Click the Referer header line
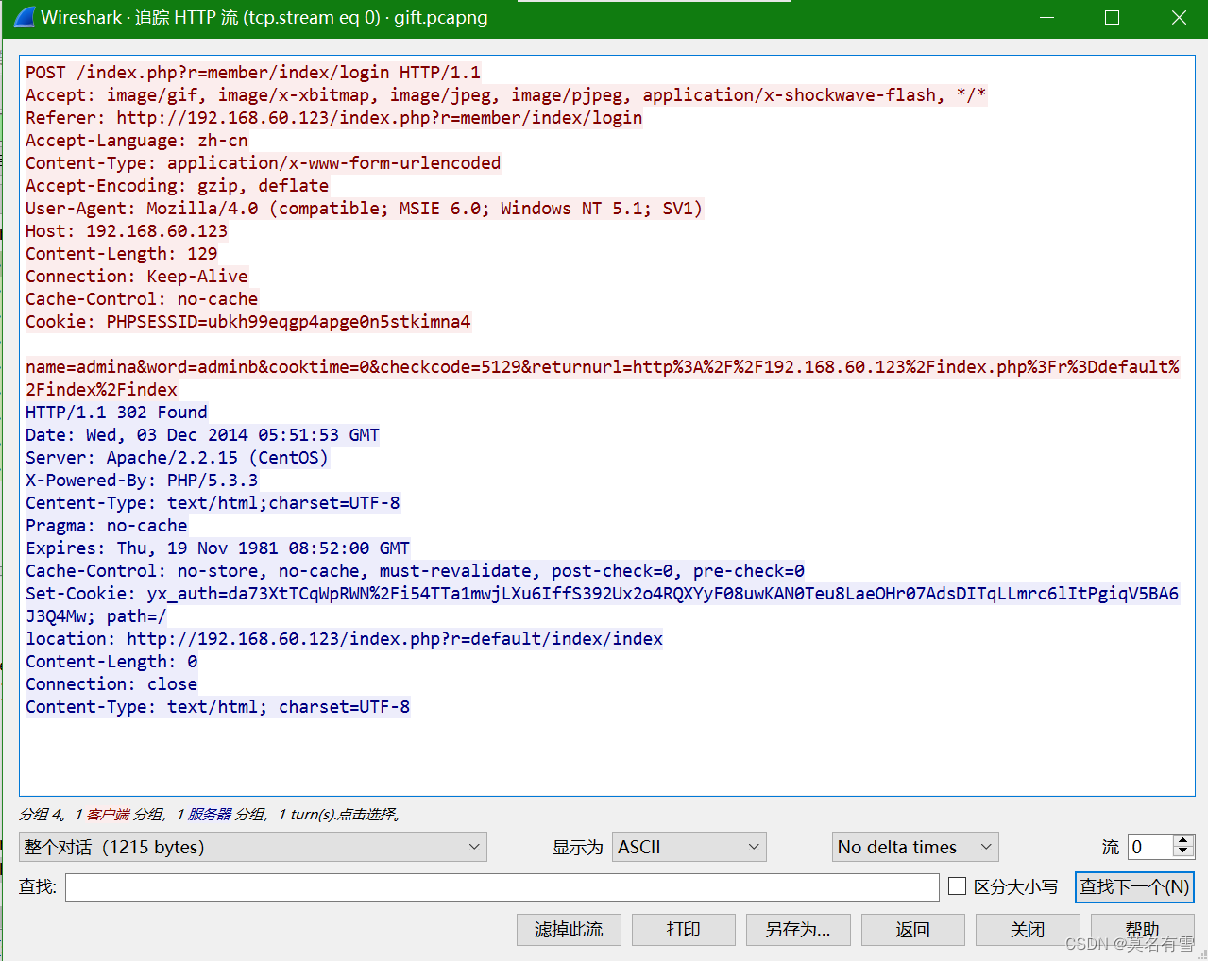Screen dimensions: 1208x961 click(333, 118)
